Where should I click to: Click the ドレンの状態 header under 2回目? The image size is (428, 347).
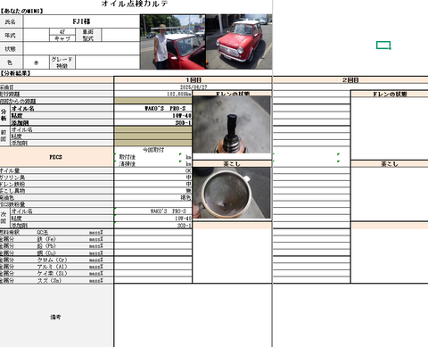(x=390, y=94)
